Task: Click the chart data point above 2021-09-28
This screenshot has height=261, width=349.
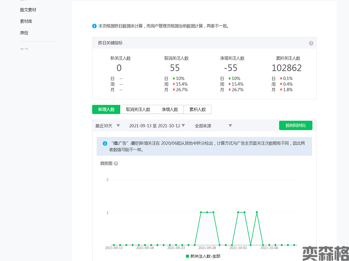Action: click(207, 212)
